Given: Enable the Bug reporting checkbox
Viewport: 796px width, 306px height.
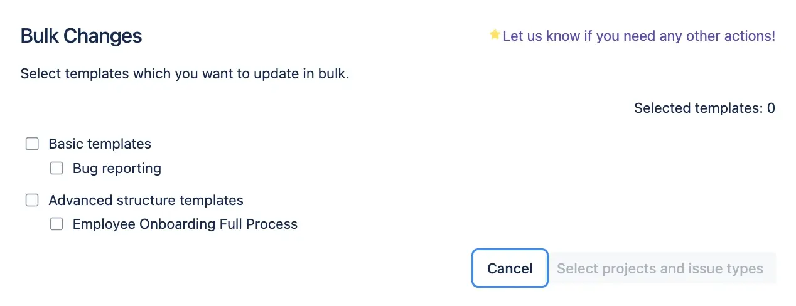Looking at the screenshot, I should click(x=56, y=168).
